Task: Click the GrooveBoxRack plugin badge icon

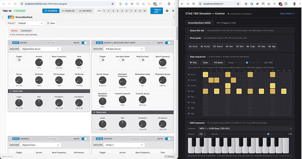Action: 11,17
